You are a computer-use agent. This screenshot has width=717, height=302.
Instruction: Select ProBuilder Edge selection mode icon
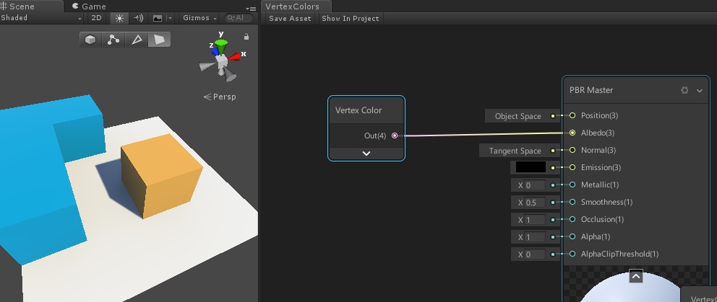click(x=137, y=40)
